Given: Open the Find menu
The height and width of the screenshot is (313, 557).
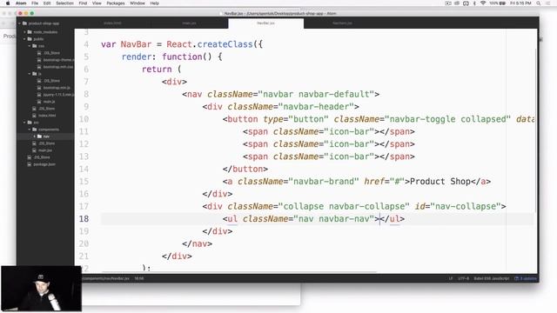Looking at the screenshot, I should pyautogui.click(x=83, y=3).
